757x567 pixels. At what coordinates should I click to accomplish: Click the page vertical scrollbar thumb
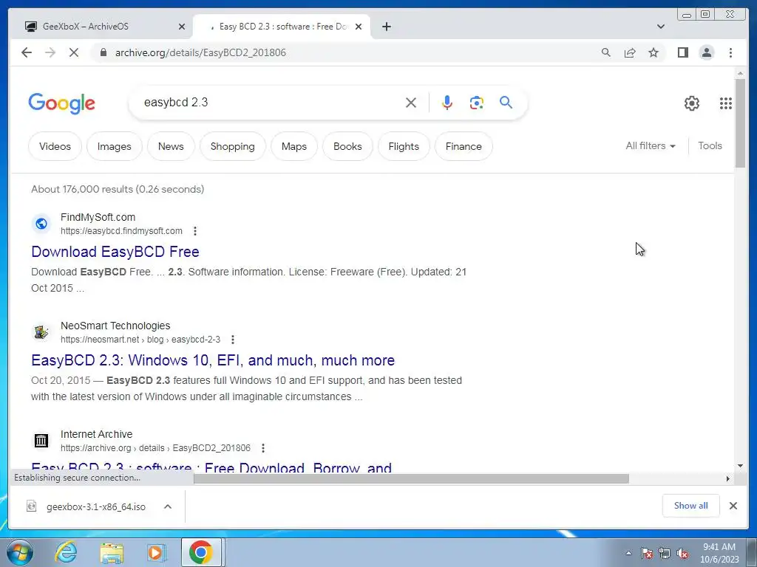[x=740, y=123]
